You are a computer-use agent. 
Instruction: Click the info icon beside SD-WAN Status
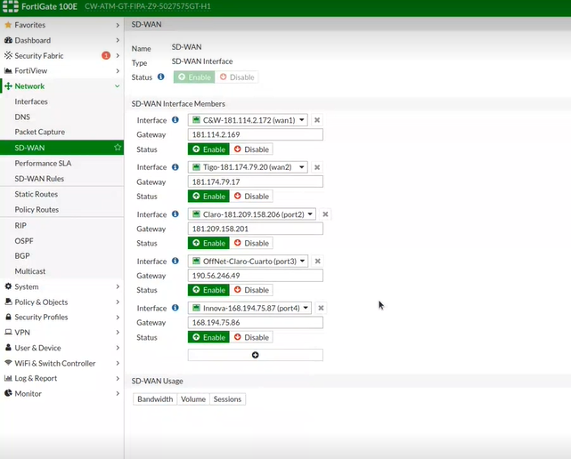pos(161,77)
